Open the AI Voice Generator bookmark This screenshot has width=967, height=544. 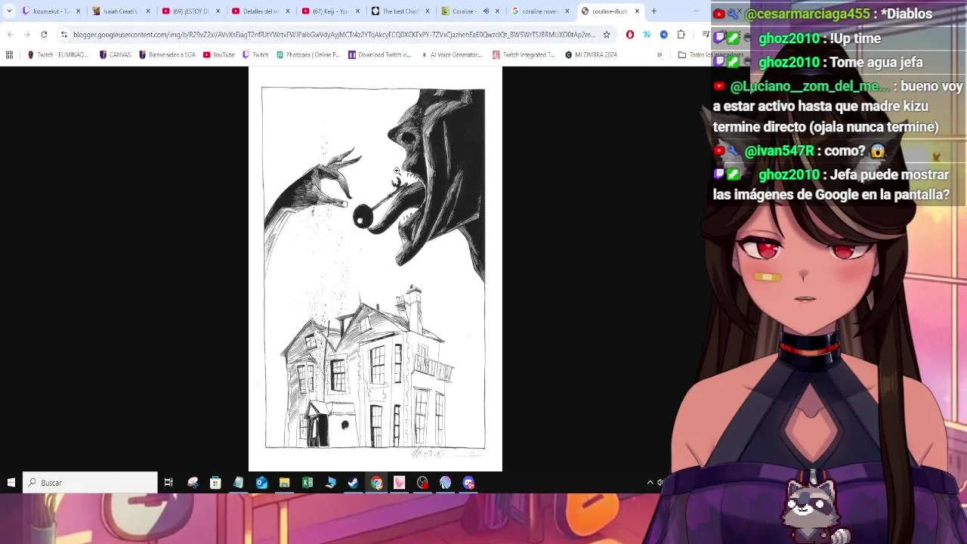451,54
